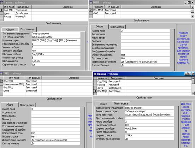Viewport: 195px width, 148px height.
Task: Click the Индексированное поле value in МОЛ properties
Action: click(146, 62)
